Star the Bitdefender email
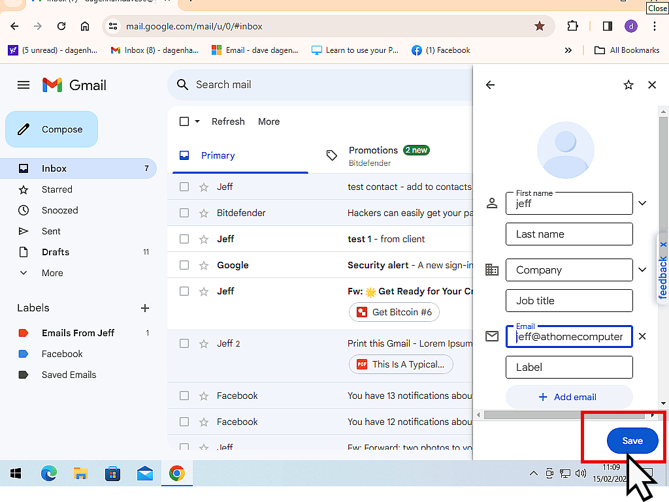Screen dimensions: 669x502 204,213
